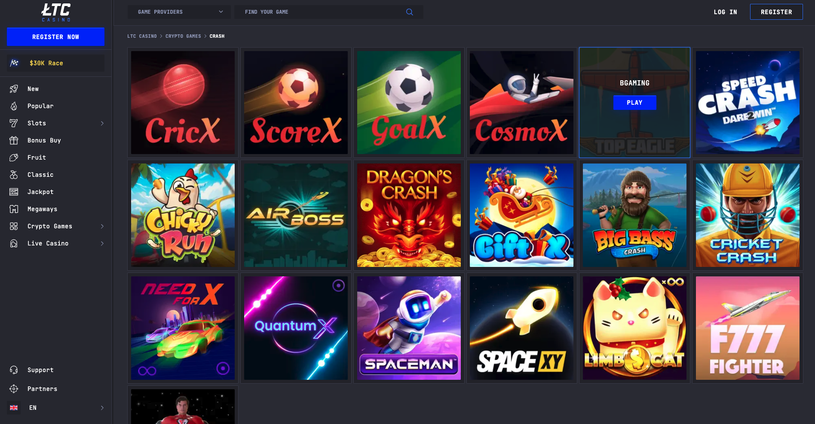The image size is (815, 424).
Task: Go to LTC Casino breadcrumb link
Action: (142, 36)
